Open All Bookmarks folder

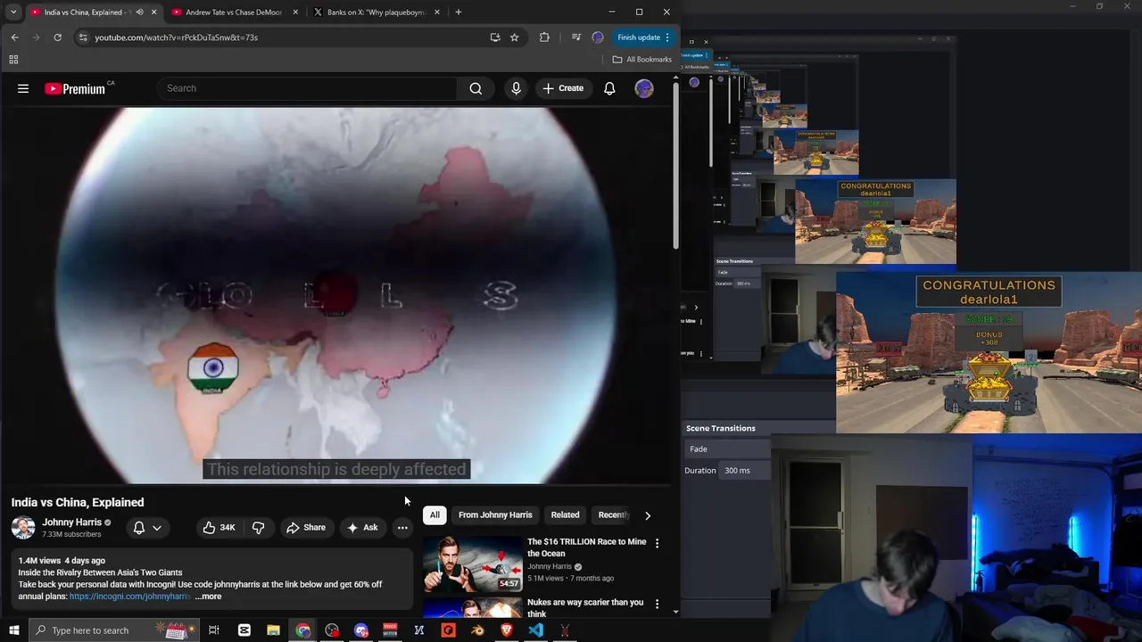coord(642,60)
